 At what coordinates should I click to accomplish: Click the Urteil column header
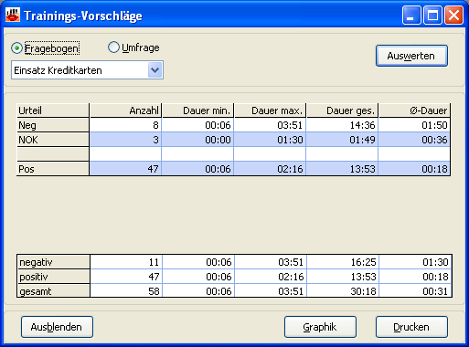point(53,110)
